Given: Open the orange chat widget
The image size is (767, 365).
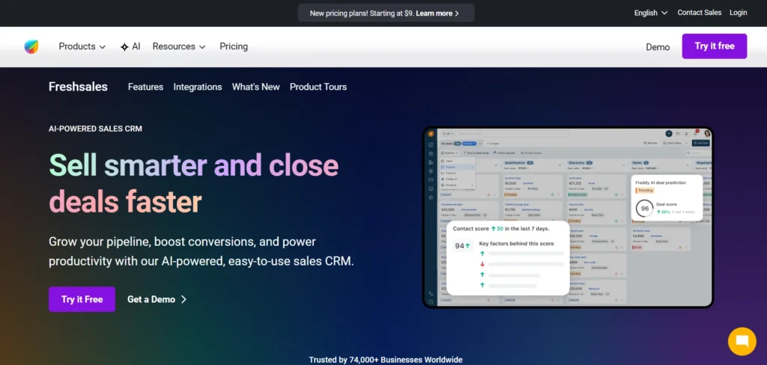Looking at the screenshot, I should [x=742, y=341].
